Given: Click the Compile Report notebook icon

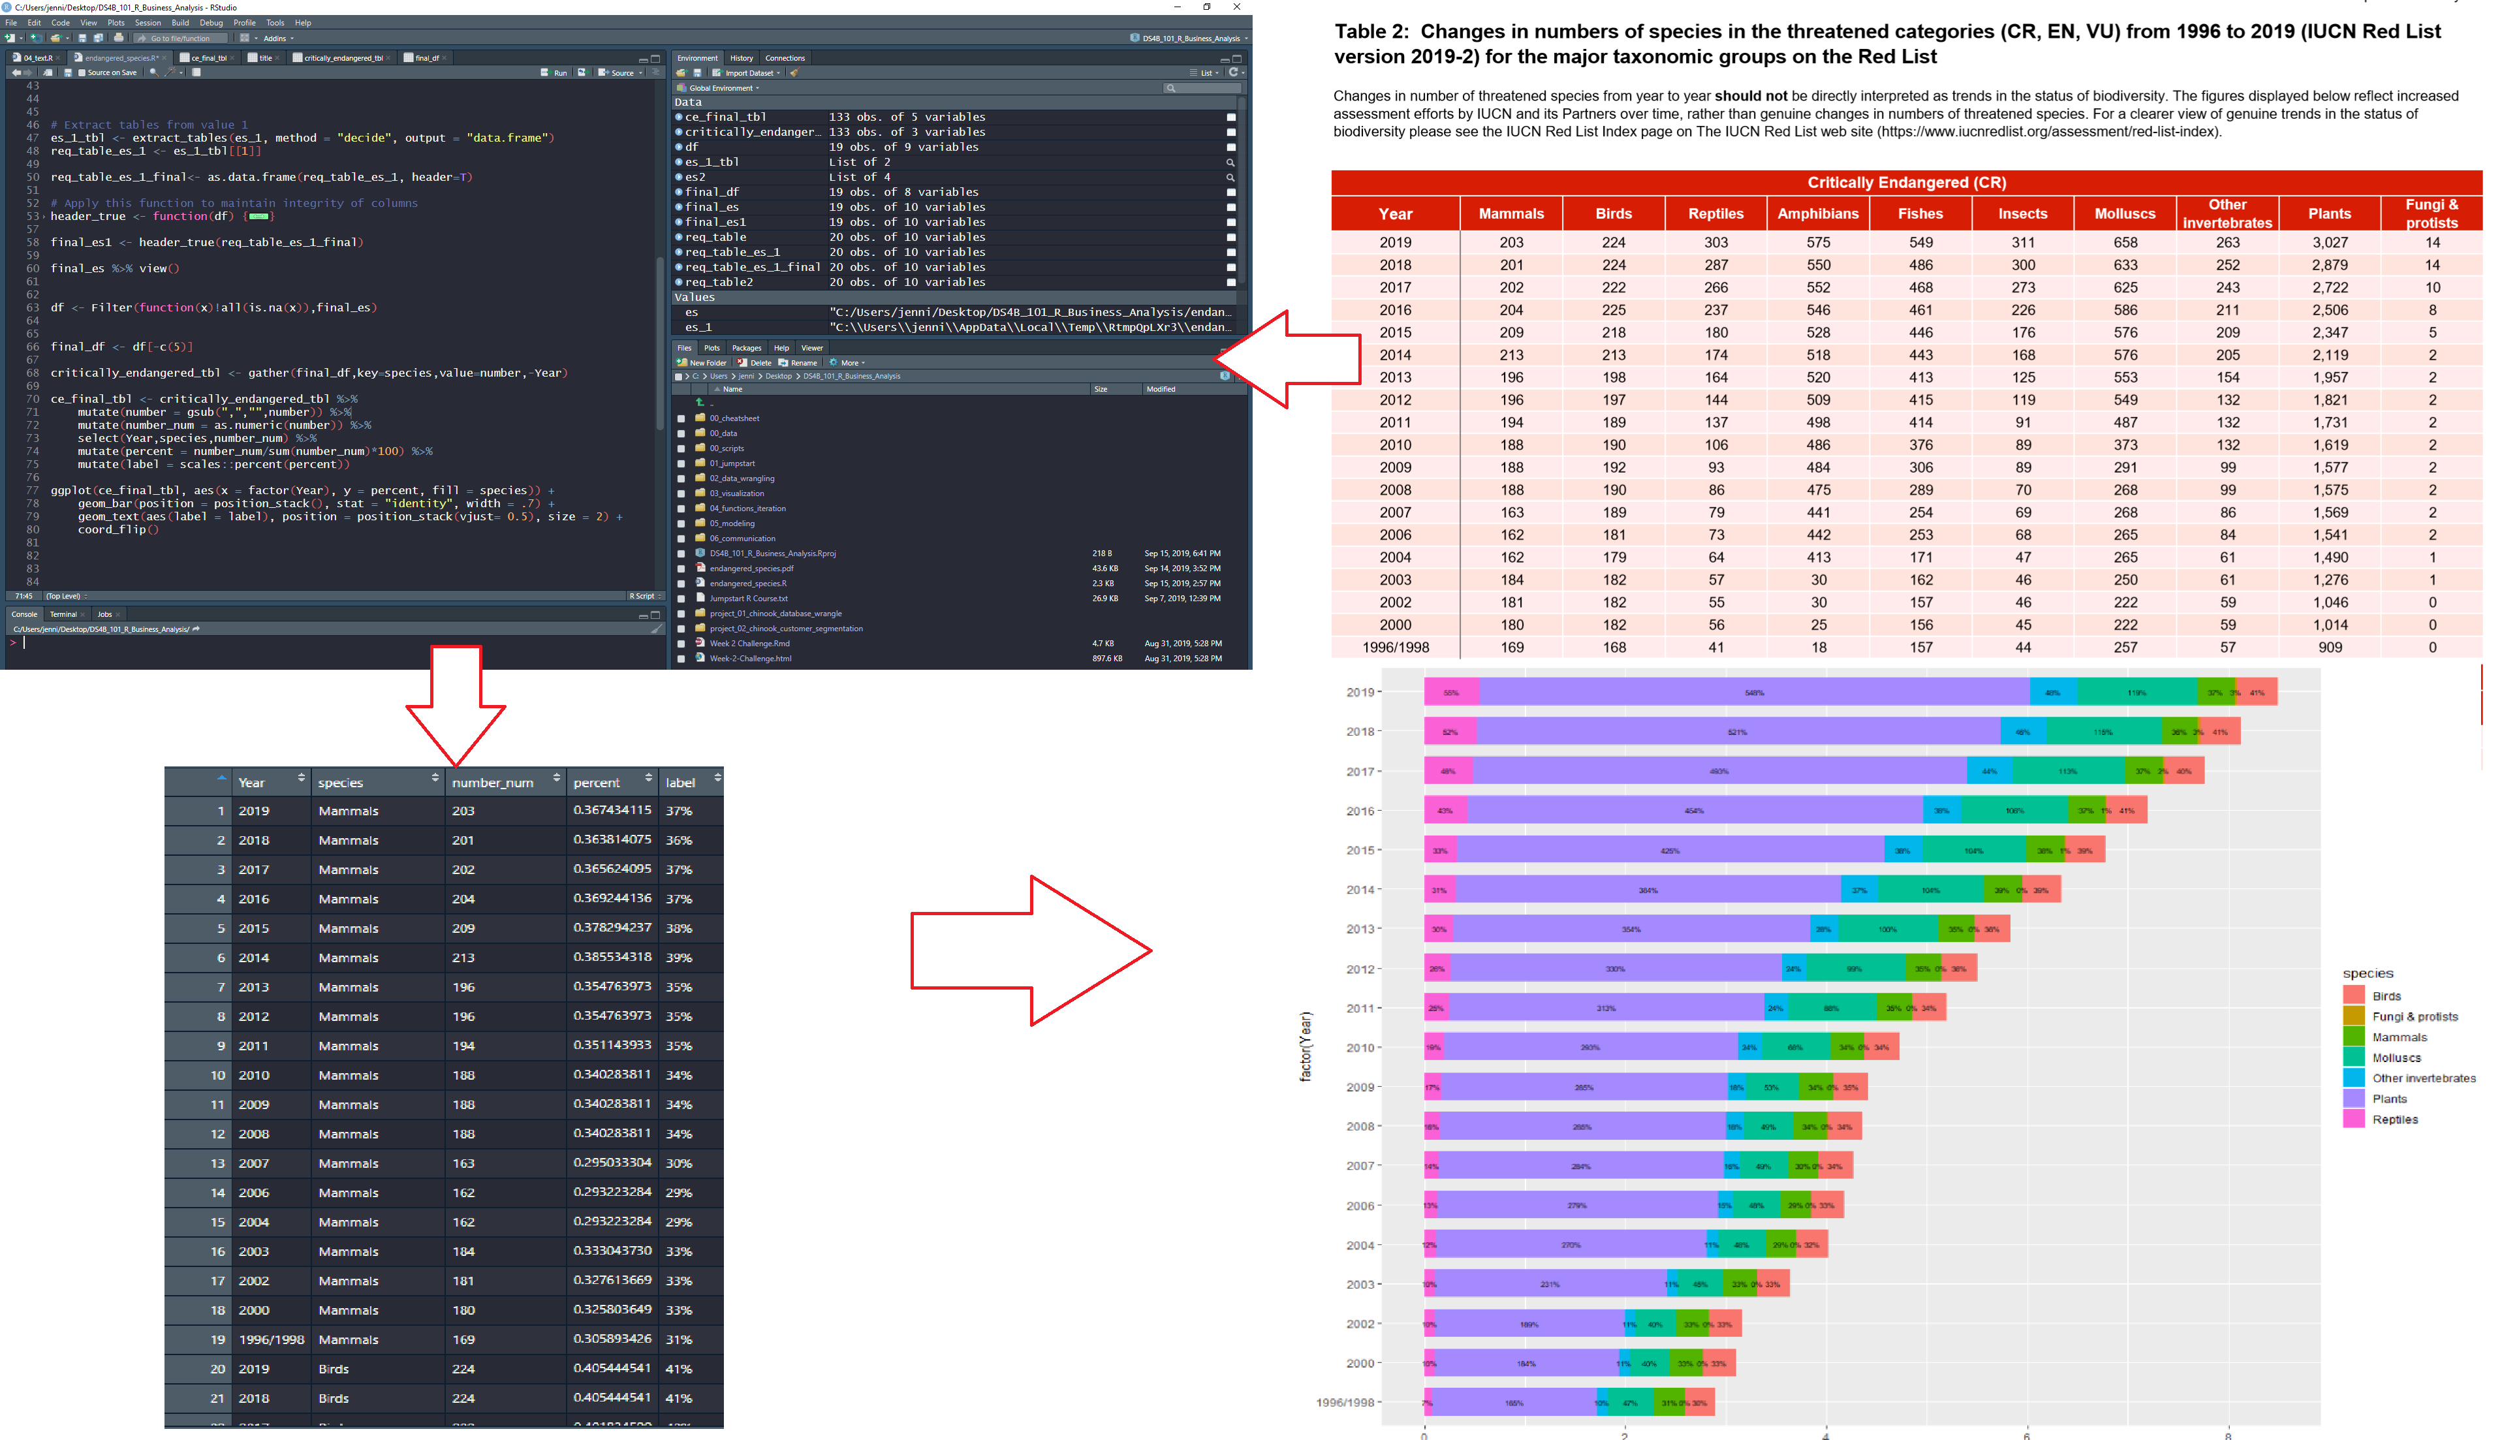Looking at the screenshot, I should 196,72.
